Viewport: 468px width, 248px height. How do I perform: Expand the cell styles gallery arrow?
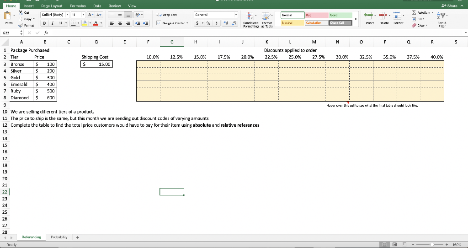pyautogui.click(x=356, y=19)
